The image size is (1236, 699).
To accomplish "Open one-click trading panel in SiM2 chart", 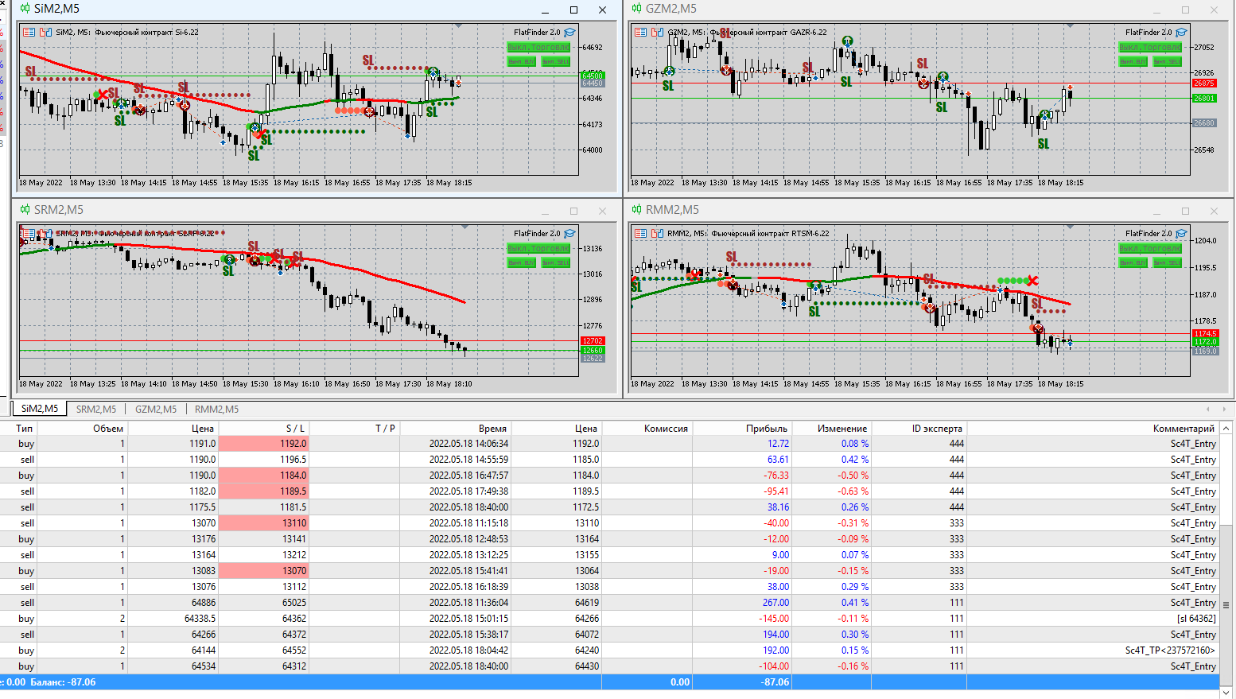I will coord(29,33).
